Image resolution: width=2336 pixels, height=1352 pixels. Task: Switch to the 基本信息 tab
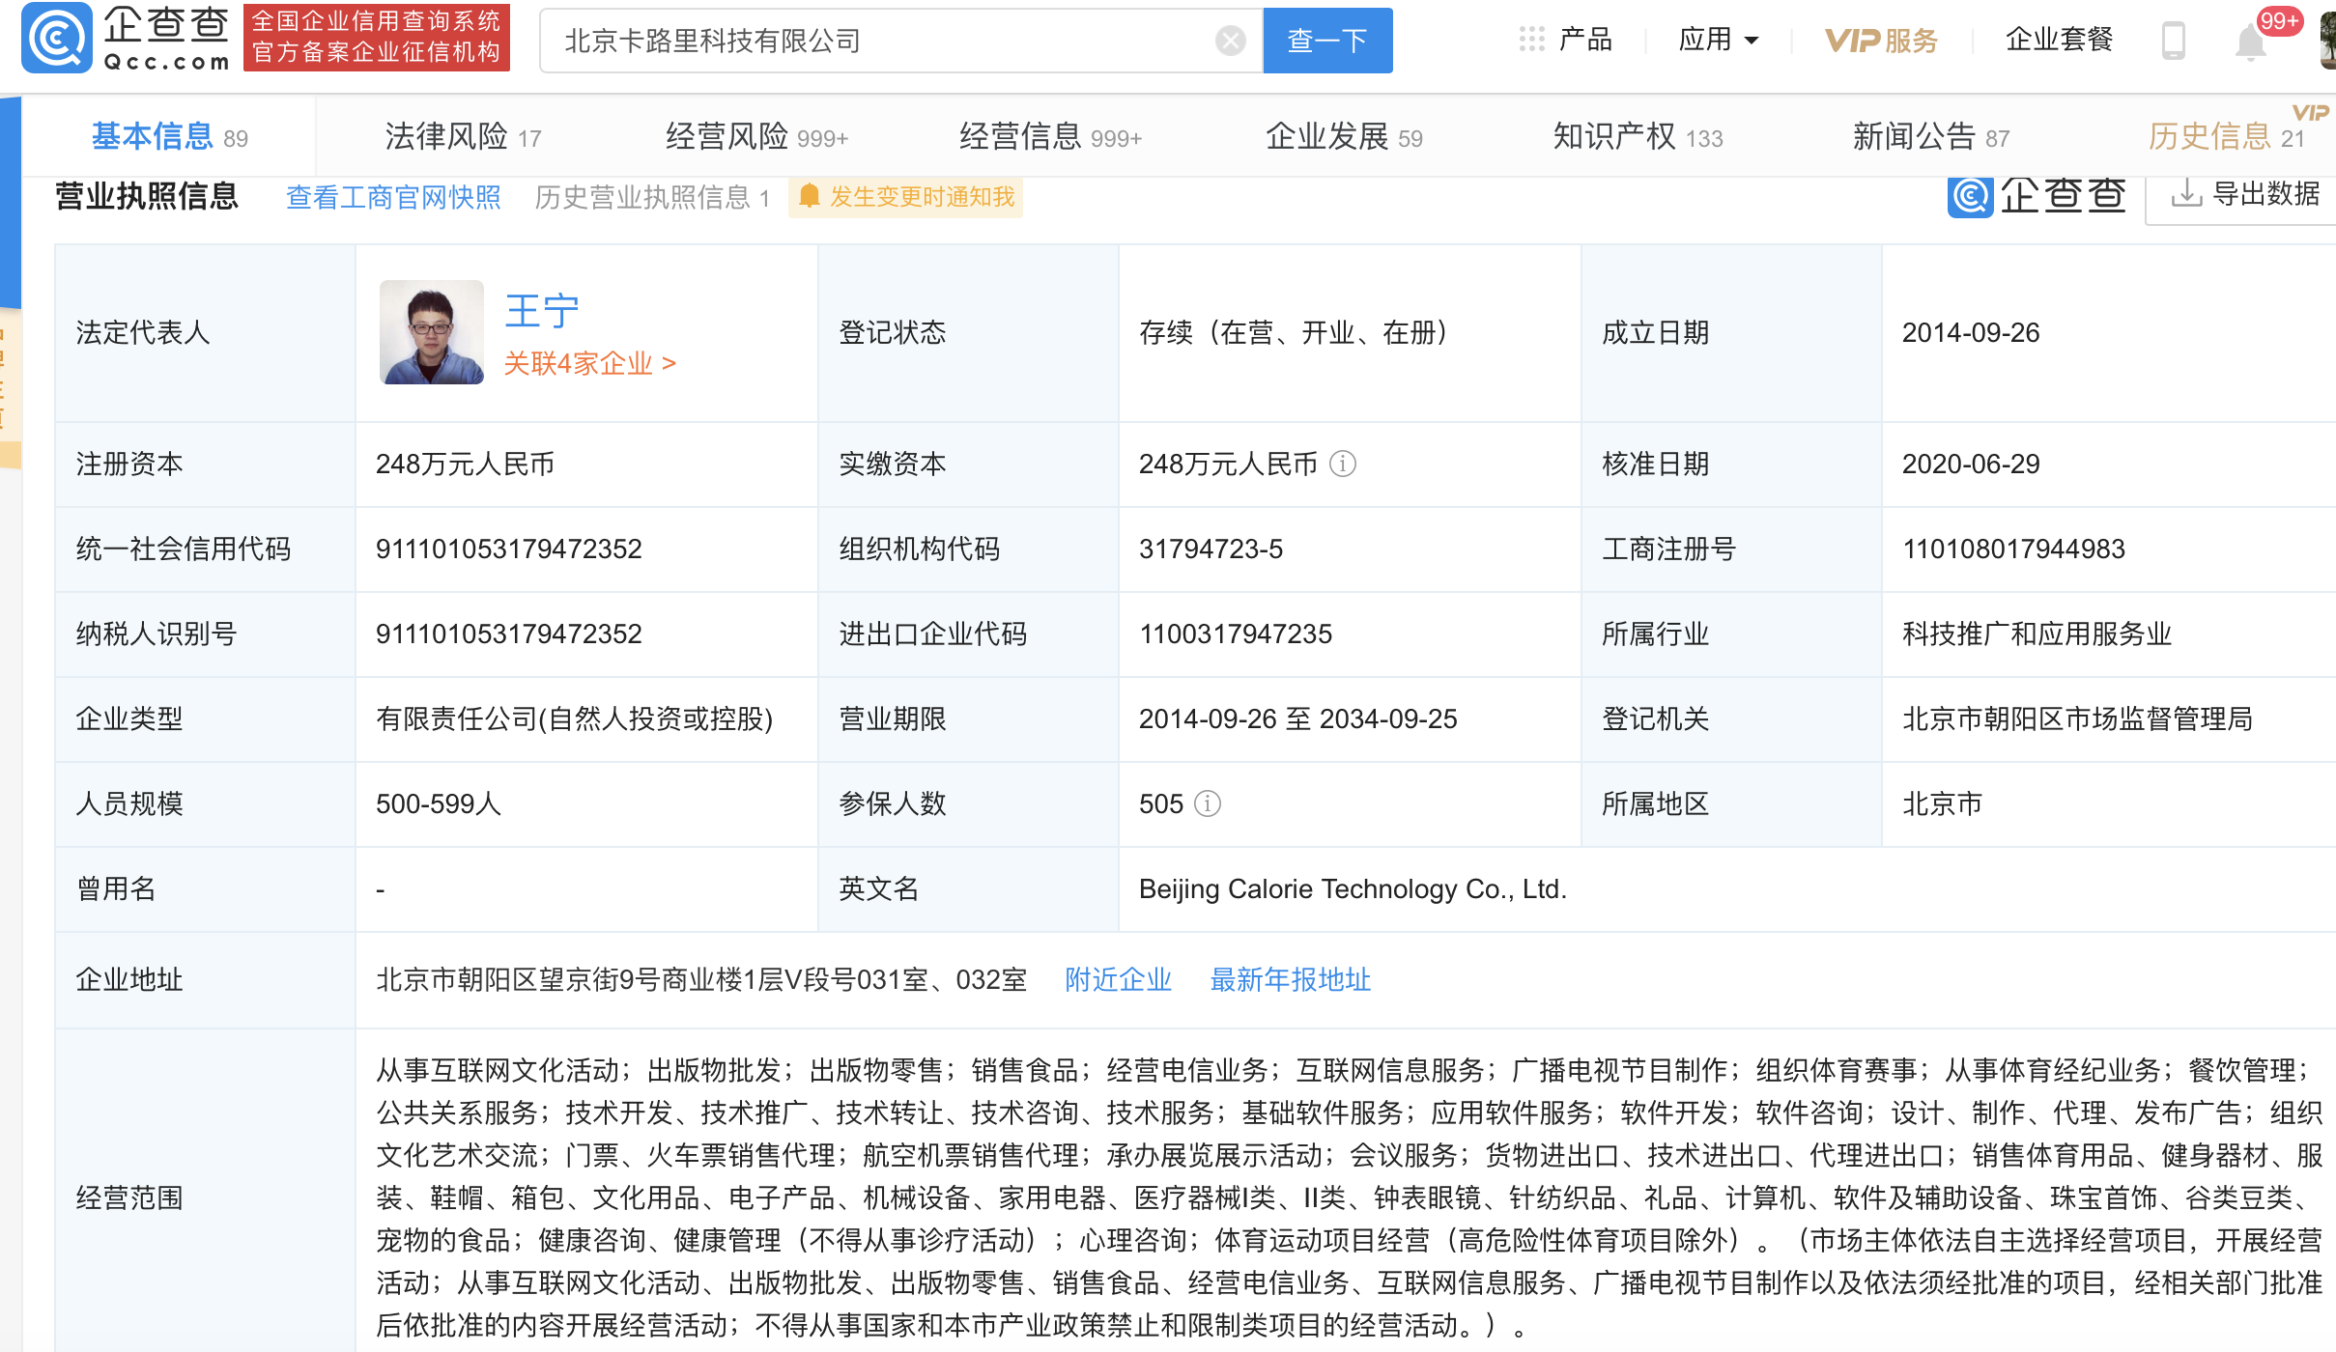[169, 137]
